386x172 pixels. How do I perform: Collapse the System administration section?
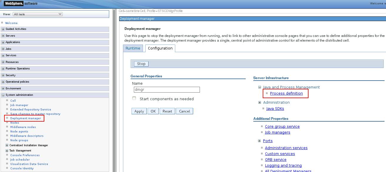(3, 95)
